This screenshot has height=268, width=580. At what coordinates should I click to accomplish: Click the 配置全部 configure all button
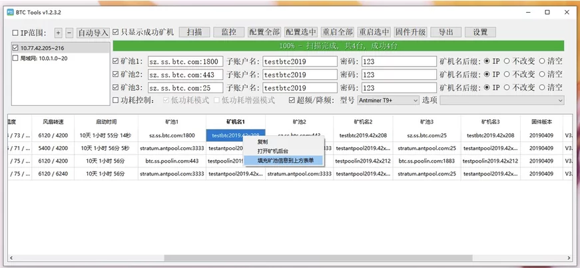[264, 32]
